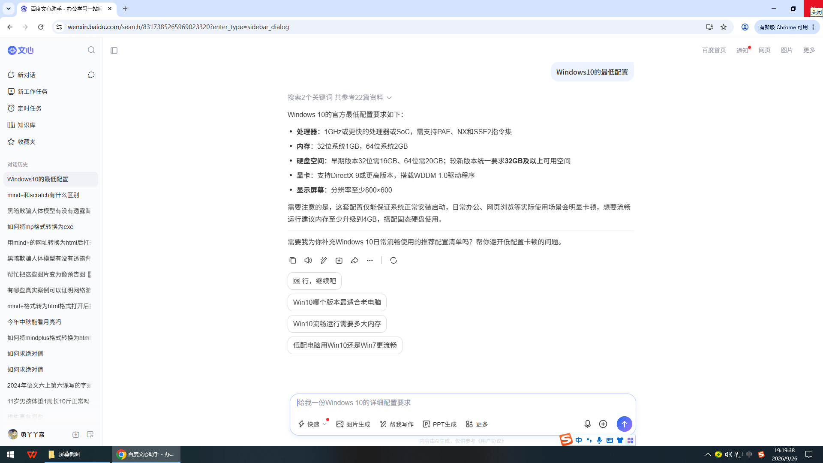Open 图片 search link
This screenshot has height=463, width=823.
(787, 50)
